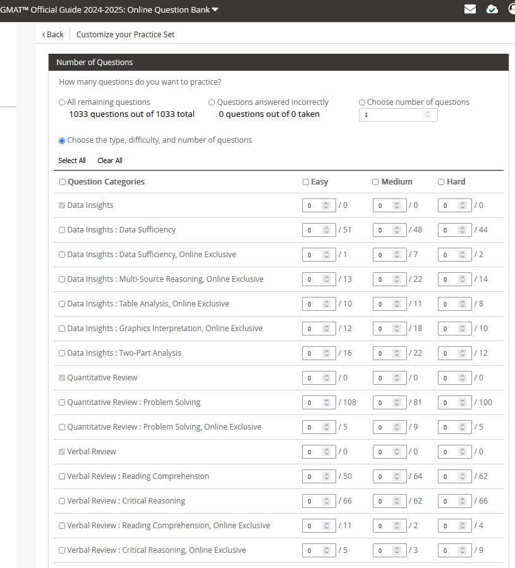
Task: Select Questions answered incorrectly radio button
Action: point(212,102)
